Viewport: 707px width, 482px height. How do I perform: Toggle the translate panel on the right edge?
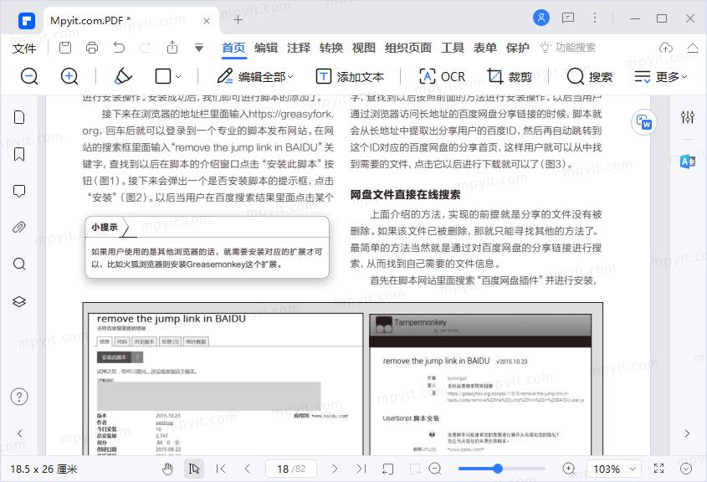pos(687,162)
